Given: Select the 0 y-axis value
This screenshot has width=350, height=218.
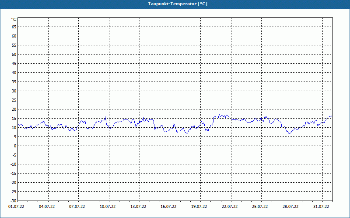Looking at the screenshot, I should click(15, 146).
